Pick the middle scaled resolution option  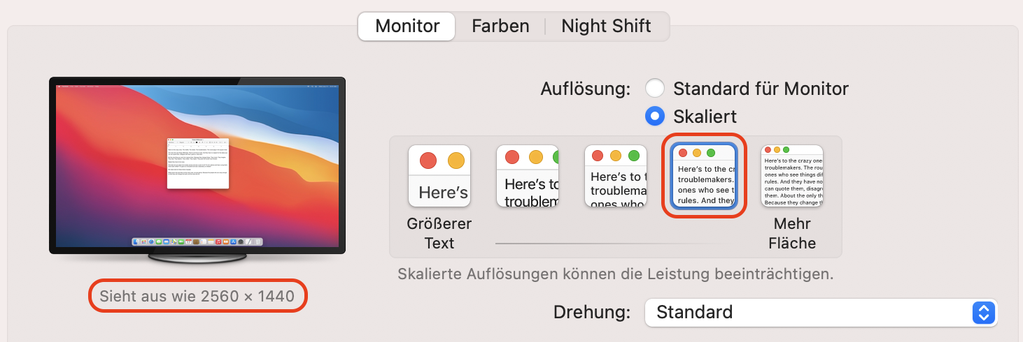point(616,176)
